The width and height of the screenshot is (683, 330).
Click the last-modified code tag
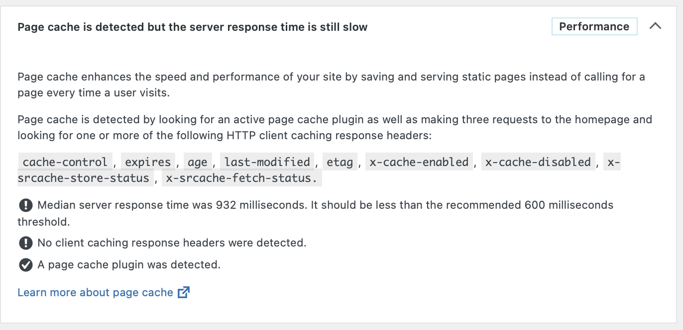pos(267,162)
